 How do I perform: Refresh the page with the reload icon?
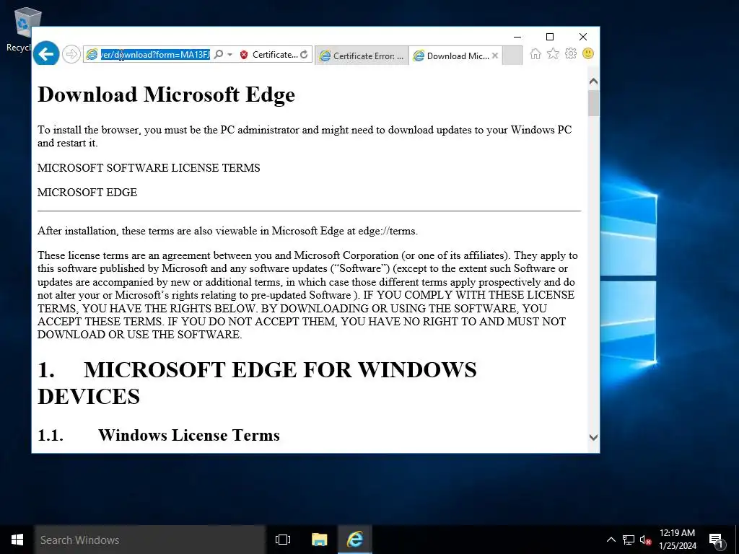304,55
